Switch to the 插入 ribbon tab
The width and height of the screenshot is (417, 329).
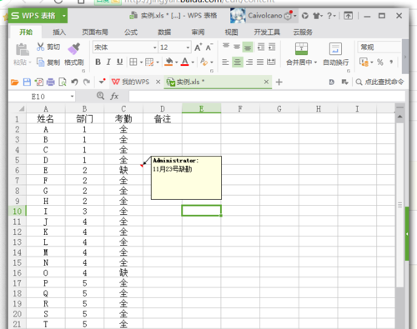pyautogui.click(x=59, y=32)
